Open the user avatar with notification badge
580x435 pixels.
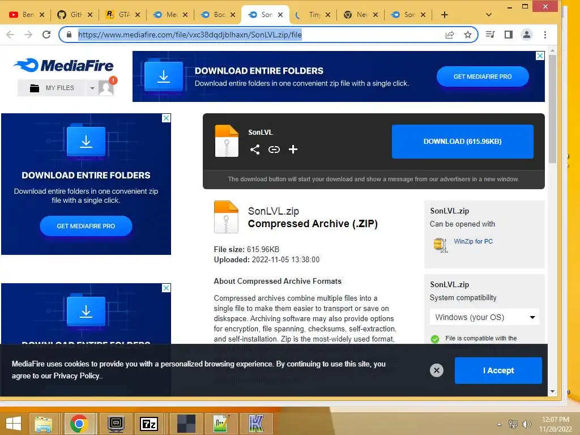click(106, 88)
